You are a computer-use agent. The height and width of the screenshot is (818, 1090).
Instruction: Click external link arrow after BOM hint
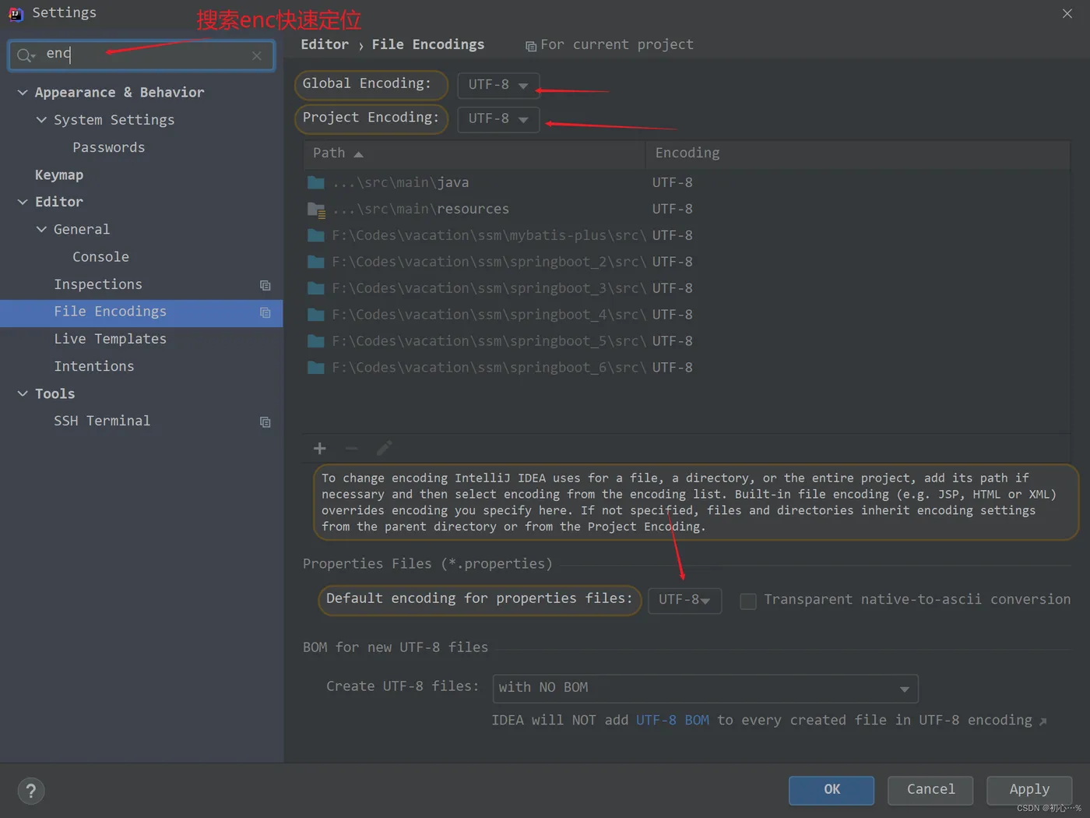click(x=1043, y=722)
